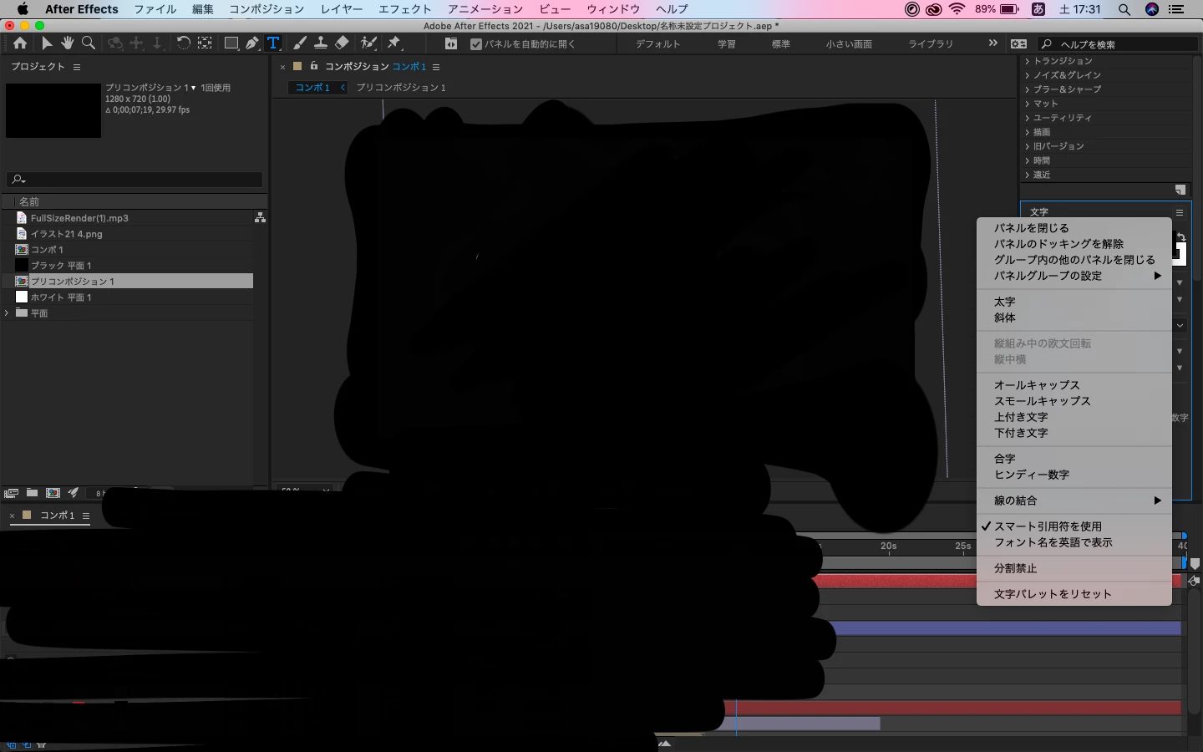Image resolution: width=1203 pixels, height=752 pixels.
Task: Select the Puppet Pin tool
Action: click(394, 43)
